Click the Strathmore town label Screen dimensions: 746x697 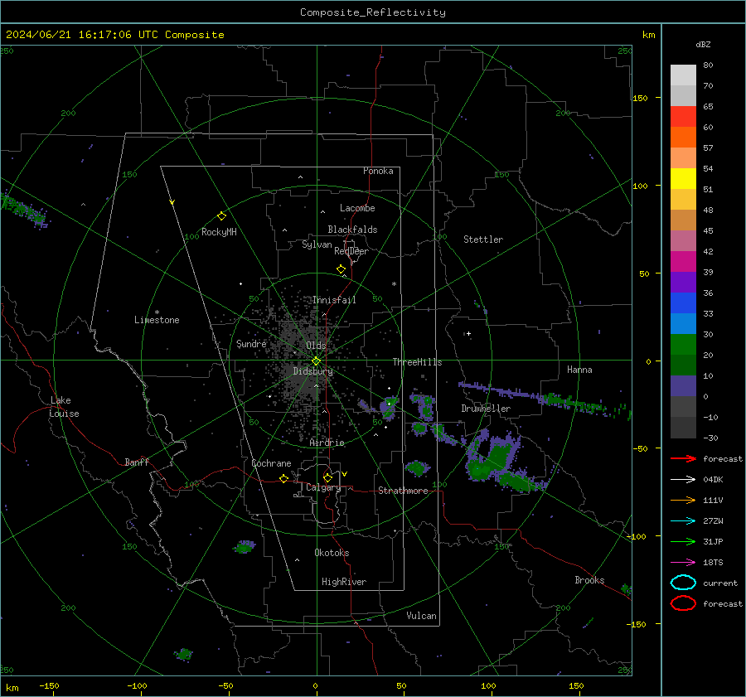403,491
